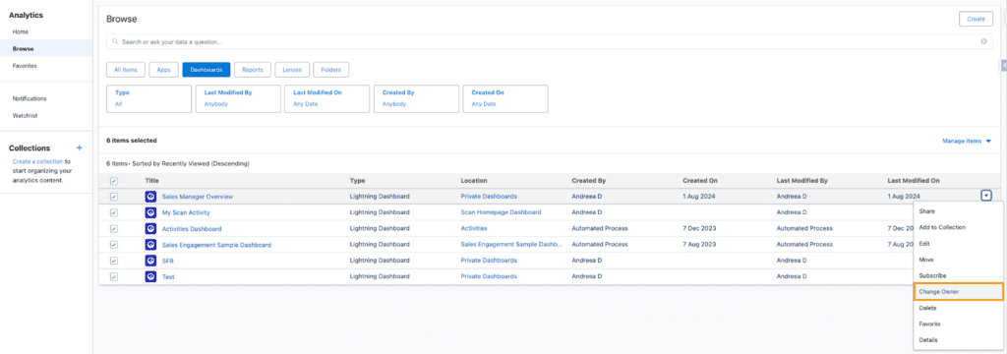
Task: Select Share from the row menu
Action: (x=958, y=211)
